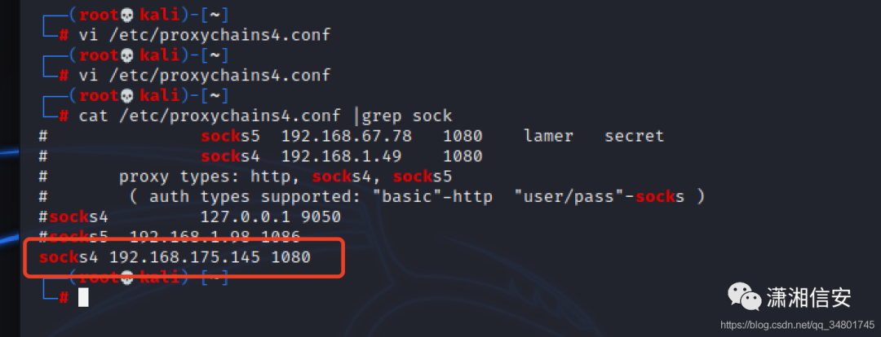881x337 pixels.
Task: Click the red hash prompt beside cursor
Action: pos(64,298)
